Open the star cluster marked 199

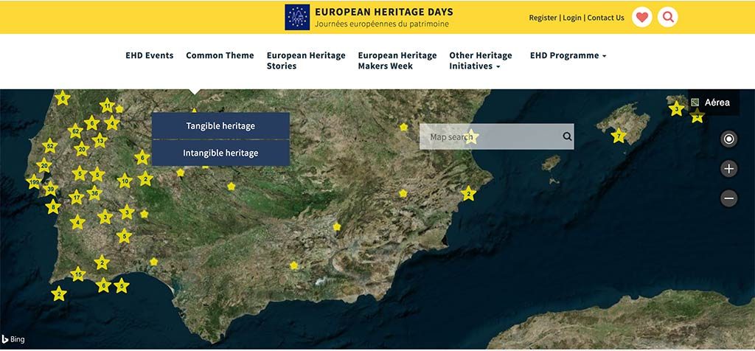point(34,181)
